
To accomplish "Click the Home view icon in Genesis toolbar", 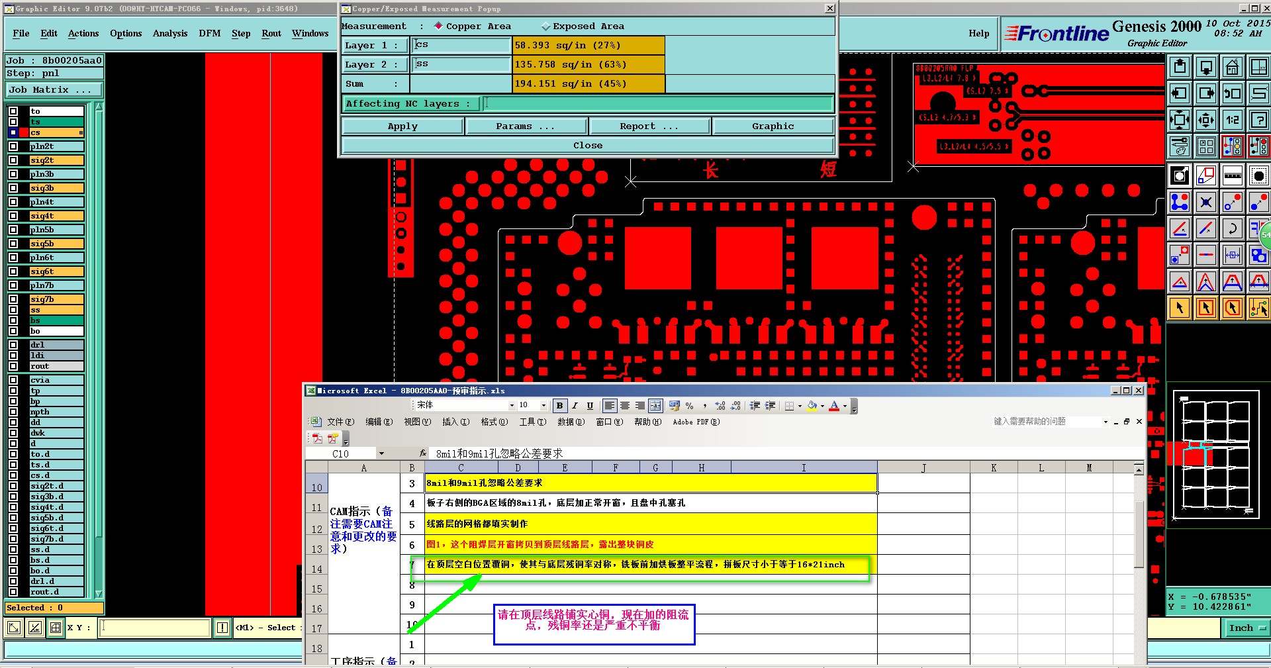I will pyautogui.click(x=1233, y=67).
